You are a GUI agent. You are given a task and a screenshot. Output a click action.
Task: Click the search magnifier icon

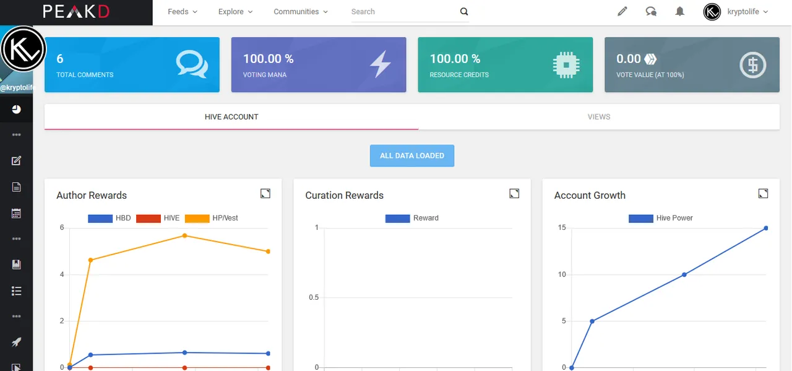coord(464,12)
